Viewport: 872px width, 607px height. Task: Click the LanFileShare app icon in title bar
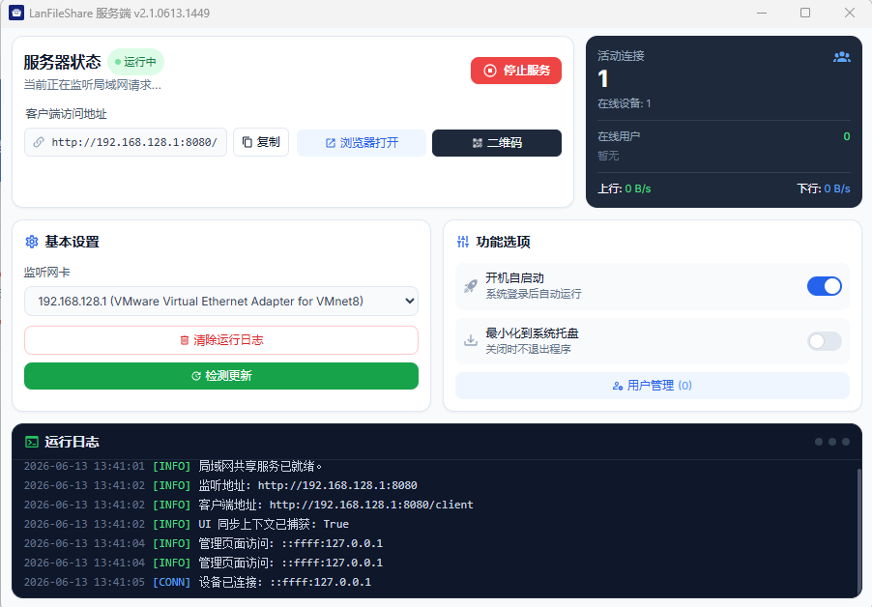pos(16,13)
